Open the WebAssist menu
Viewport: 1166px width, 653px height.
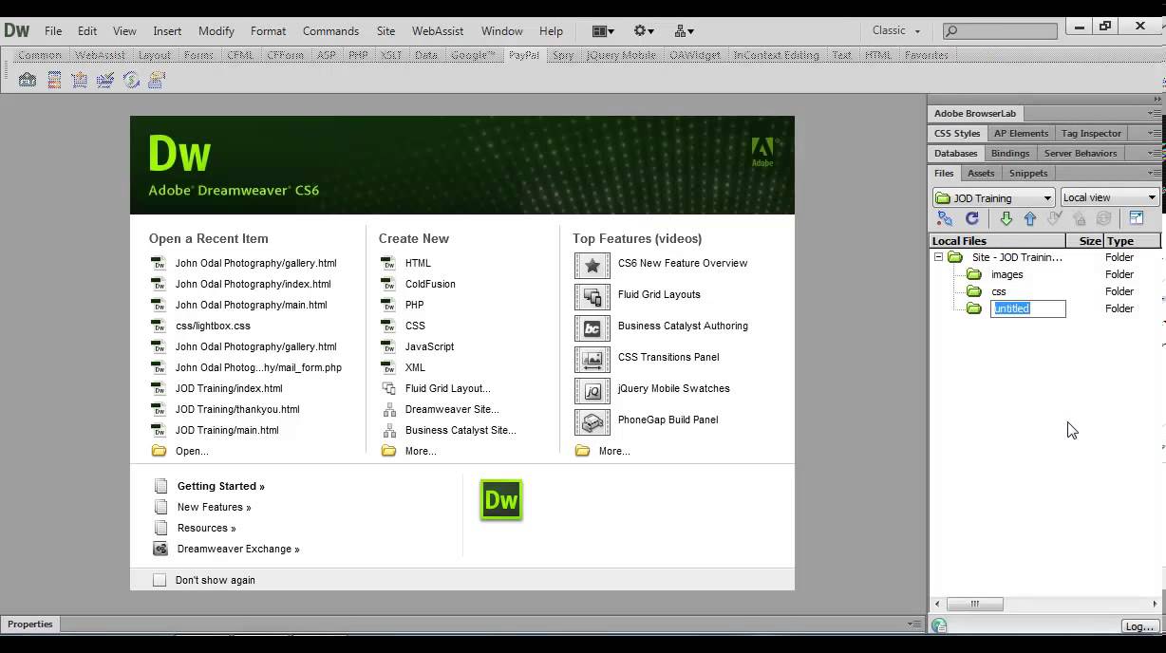[438, 30]
